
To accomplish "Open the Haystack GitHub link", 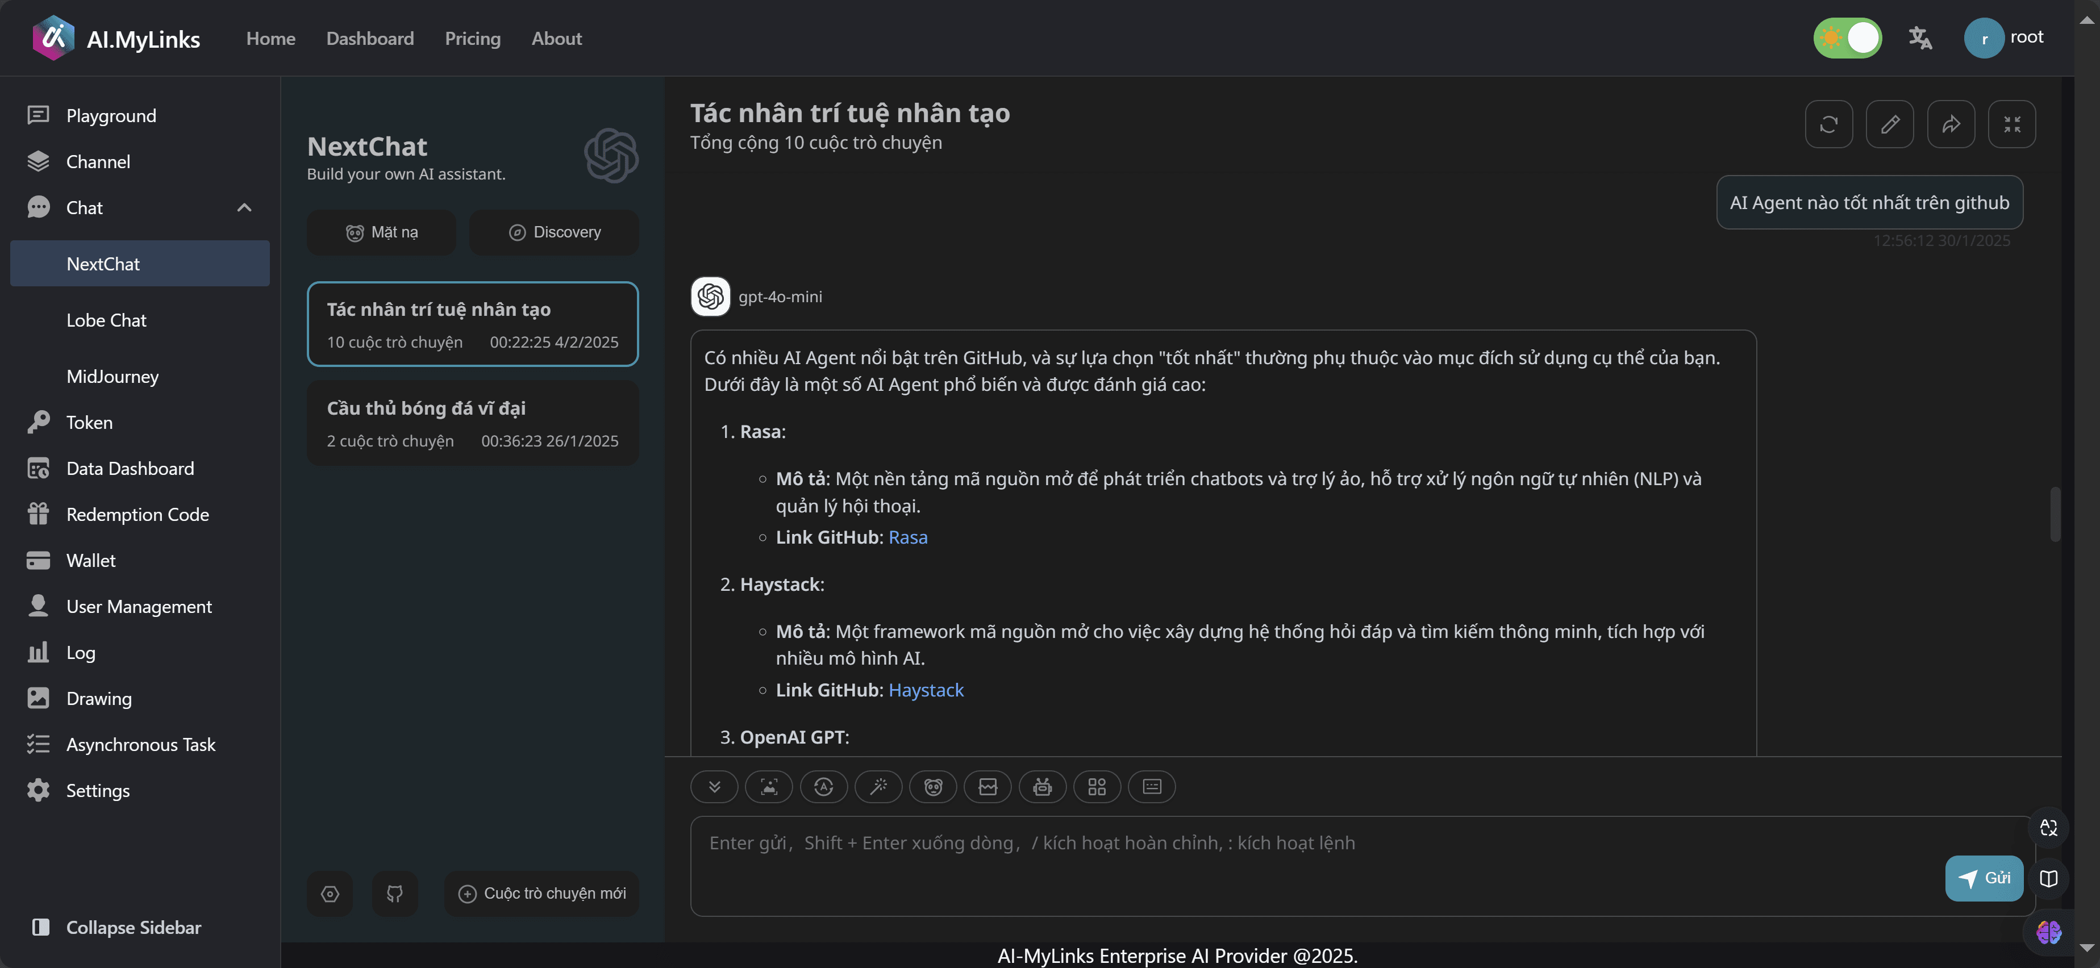I will point(926,689).
